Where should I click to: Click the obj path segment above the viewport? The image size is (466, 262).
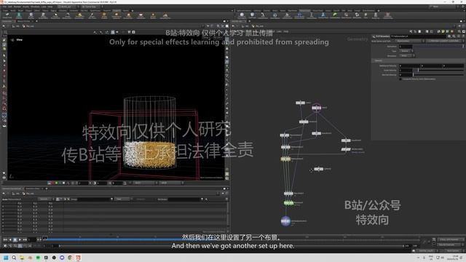(x=16, y=26)
